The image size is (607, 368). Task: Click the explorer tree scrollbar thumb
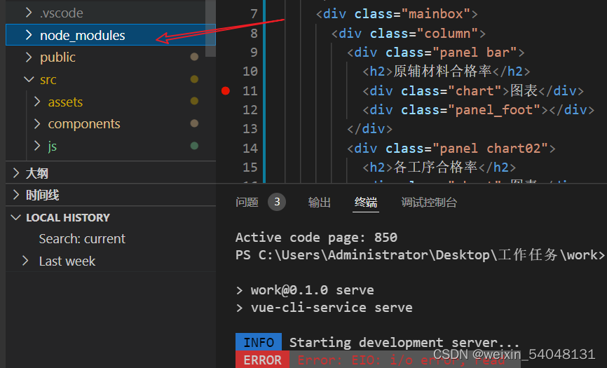click(210, 28)
